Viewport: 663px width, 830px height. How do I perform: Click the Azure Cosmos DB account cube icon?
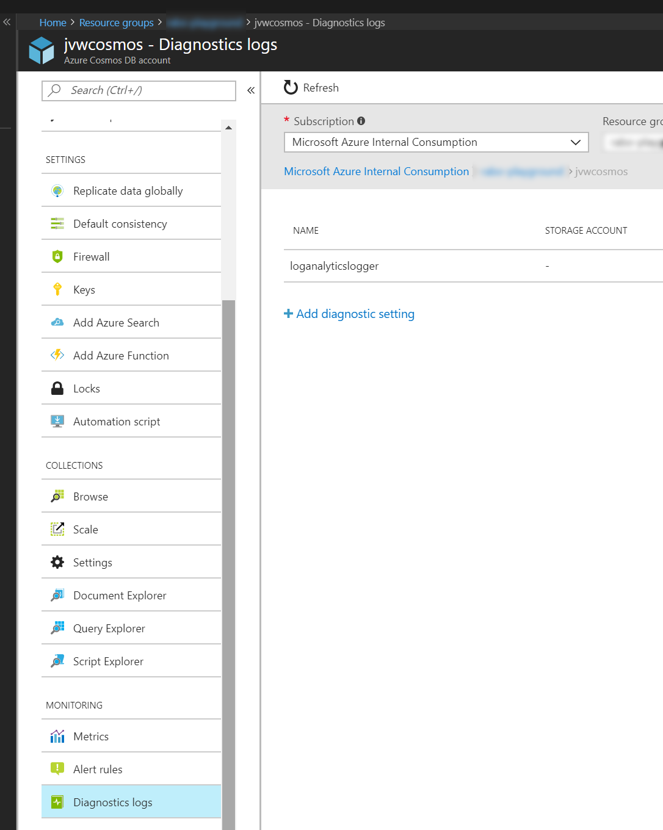point(41,50)
